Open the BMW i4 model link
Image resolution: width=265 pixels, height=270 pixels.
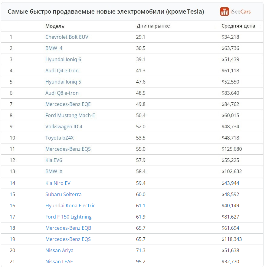coord(54,48)
